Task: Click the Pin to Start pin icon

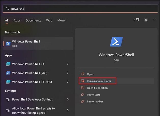Action: [83, 95]
